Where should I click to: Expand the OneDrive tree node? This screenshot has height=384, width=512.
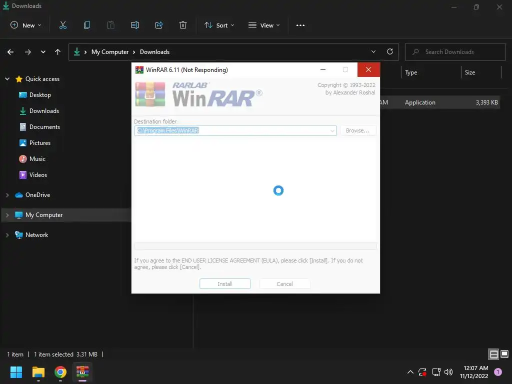[7, 195]
